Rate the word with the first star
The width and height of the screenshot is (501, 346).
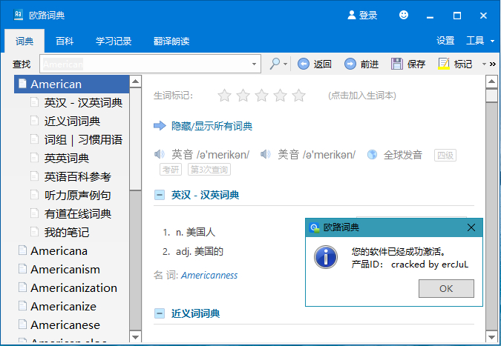(x=224, y=95)
